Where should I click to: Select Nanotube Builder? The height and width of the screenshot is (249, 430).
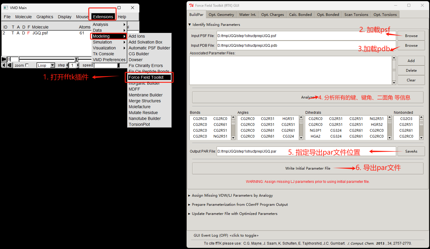pos(149,118)
